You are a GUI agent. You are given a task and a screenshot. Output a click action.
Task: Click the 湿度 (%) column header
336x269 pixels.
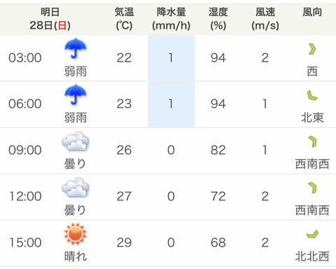[x=218, y=19]
